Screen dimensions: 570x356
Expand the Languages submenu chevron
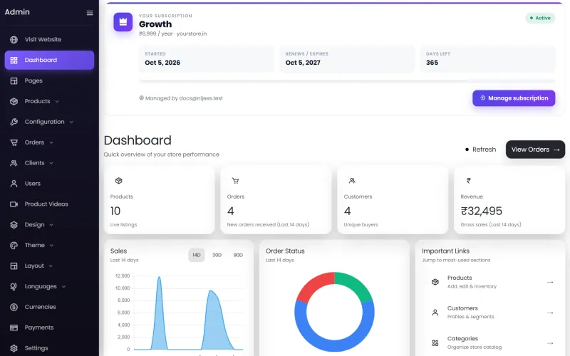(63, 287)
